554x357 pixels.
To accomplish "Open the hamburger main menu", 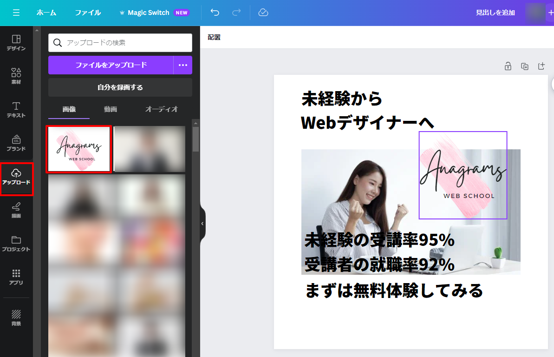I will pyautogui.click(x=16, y=13).
